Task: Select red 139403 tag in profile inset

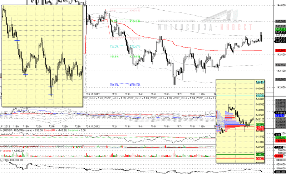Action: coord(260,159)
